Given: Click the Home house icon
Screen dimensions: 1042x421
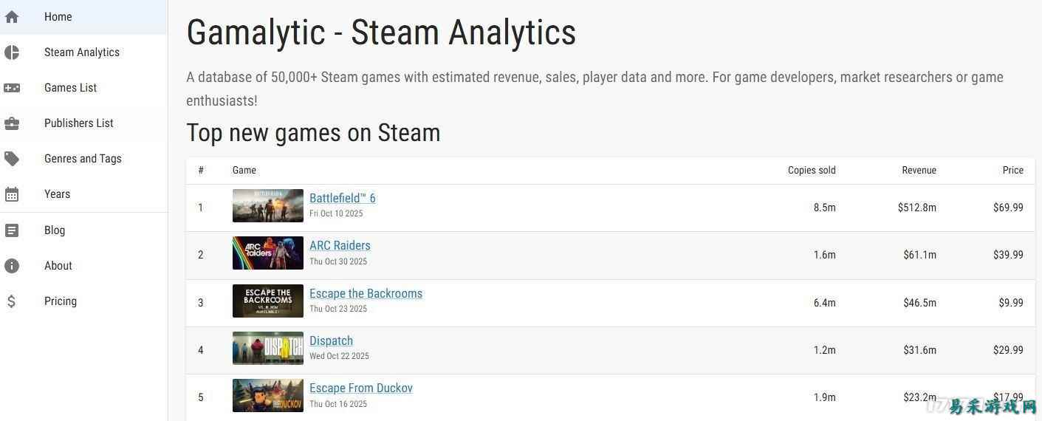Looking at the screenshot, I should click(x=12, y=17).
